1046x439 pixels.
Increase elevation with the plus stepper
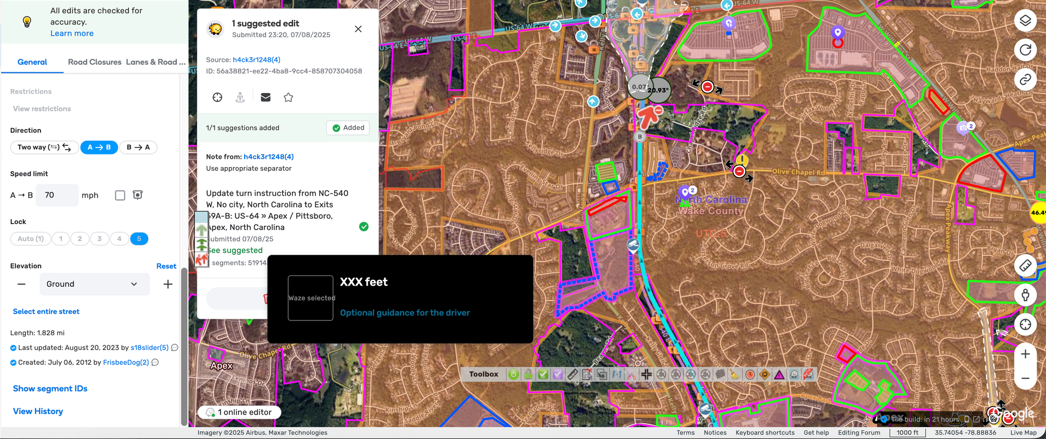(x=168, y=284)
